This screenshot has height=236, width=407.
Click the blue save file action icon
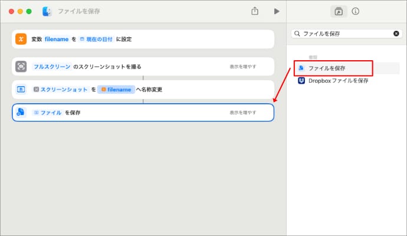pyautogui.click(x=21, y=113)
